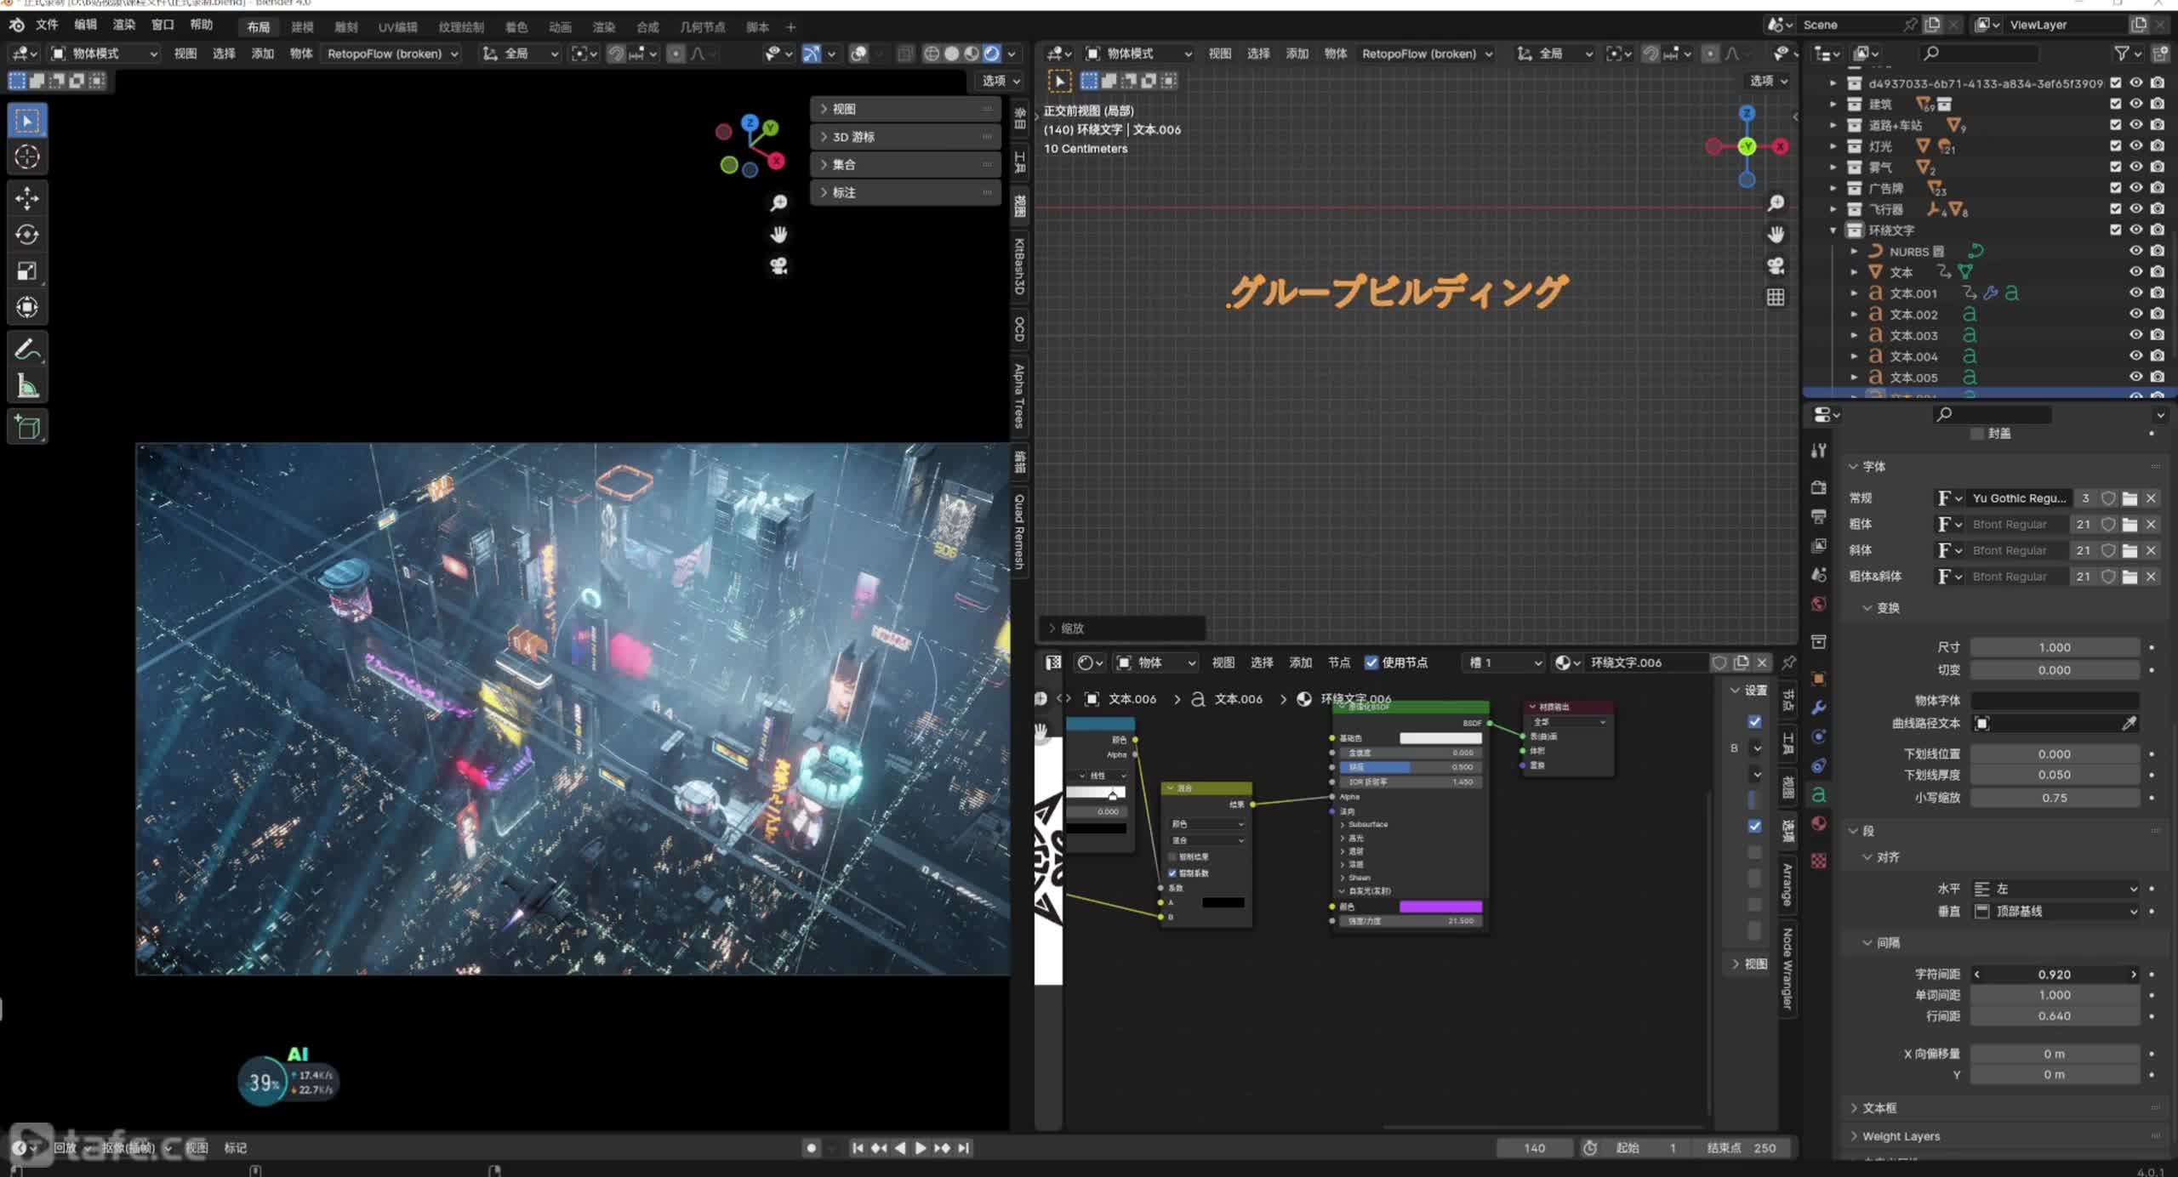Open 槽 1 material slot dropdown
Screen dimensions: 2178x1177
coord(1504,662)
